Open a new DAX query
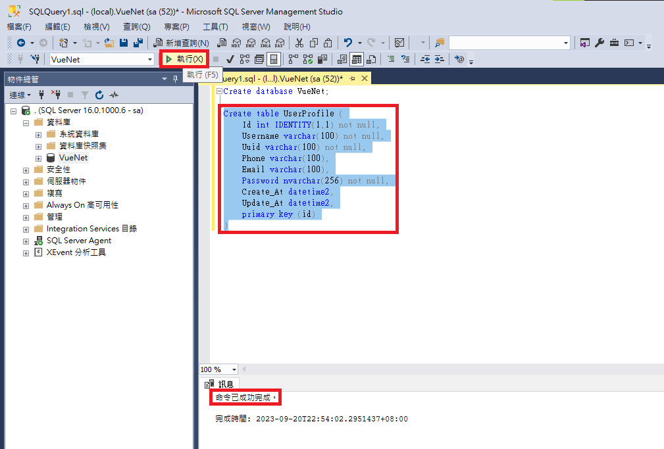 [x=280, y=43]
